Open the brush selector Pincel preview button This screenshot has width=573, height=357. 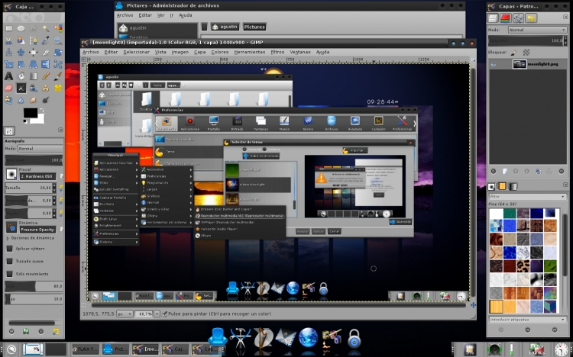coord(11,175)
